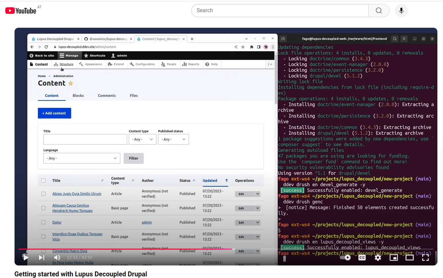Mute the video volume
The height and width of the screenshot is (278, 443).
tap(57, 258)
